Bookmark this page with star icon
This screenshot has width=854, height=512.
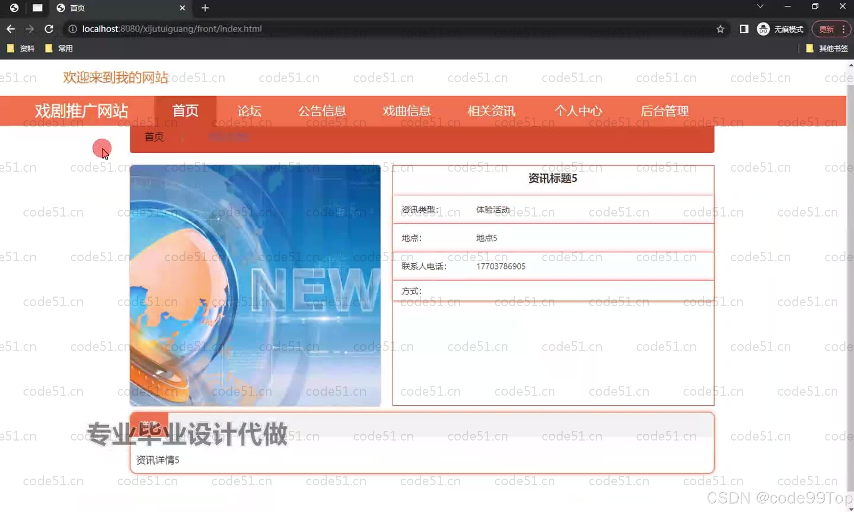(x=720, y=29)
